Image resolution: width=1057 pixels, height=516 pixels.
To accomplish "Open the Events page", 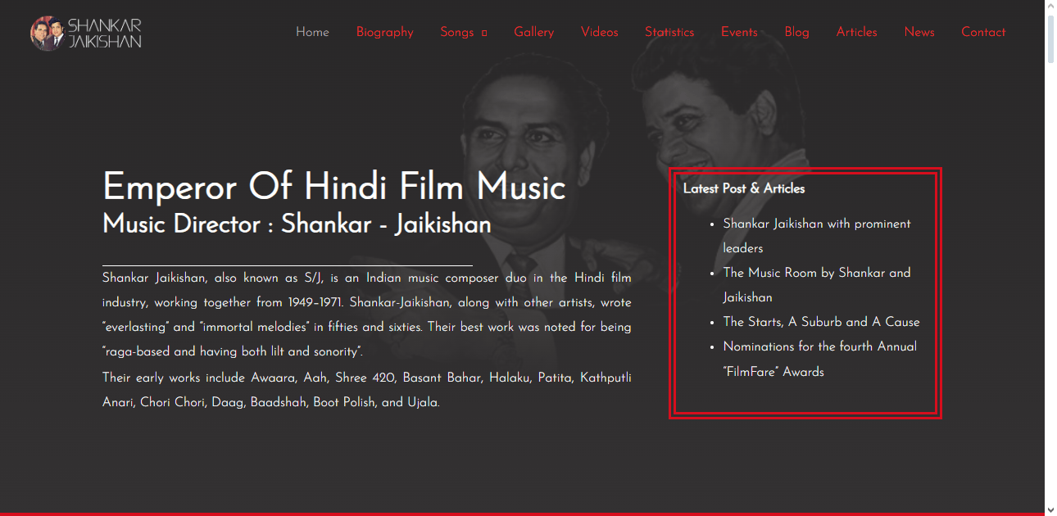I will 738,32.
